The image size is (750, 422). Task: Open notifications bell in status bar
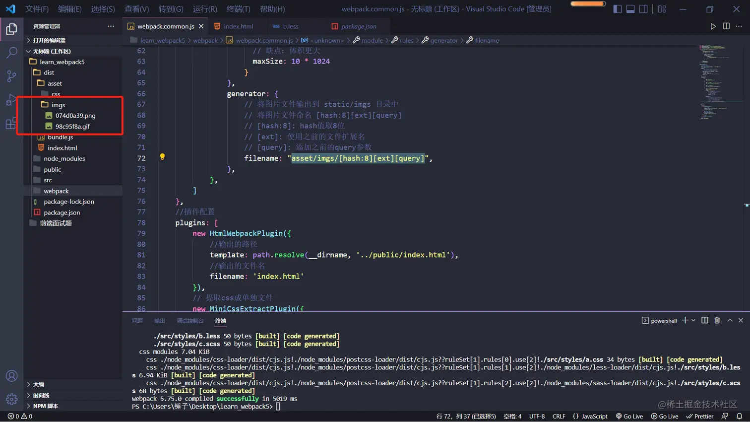click(739, 417)
